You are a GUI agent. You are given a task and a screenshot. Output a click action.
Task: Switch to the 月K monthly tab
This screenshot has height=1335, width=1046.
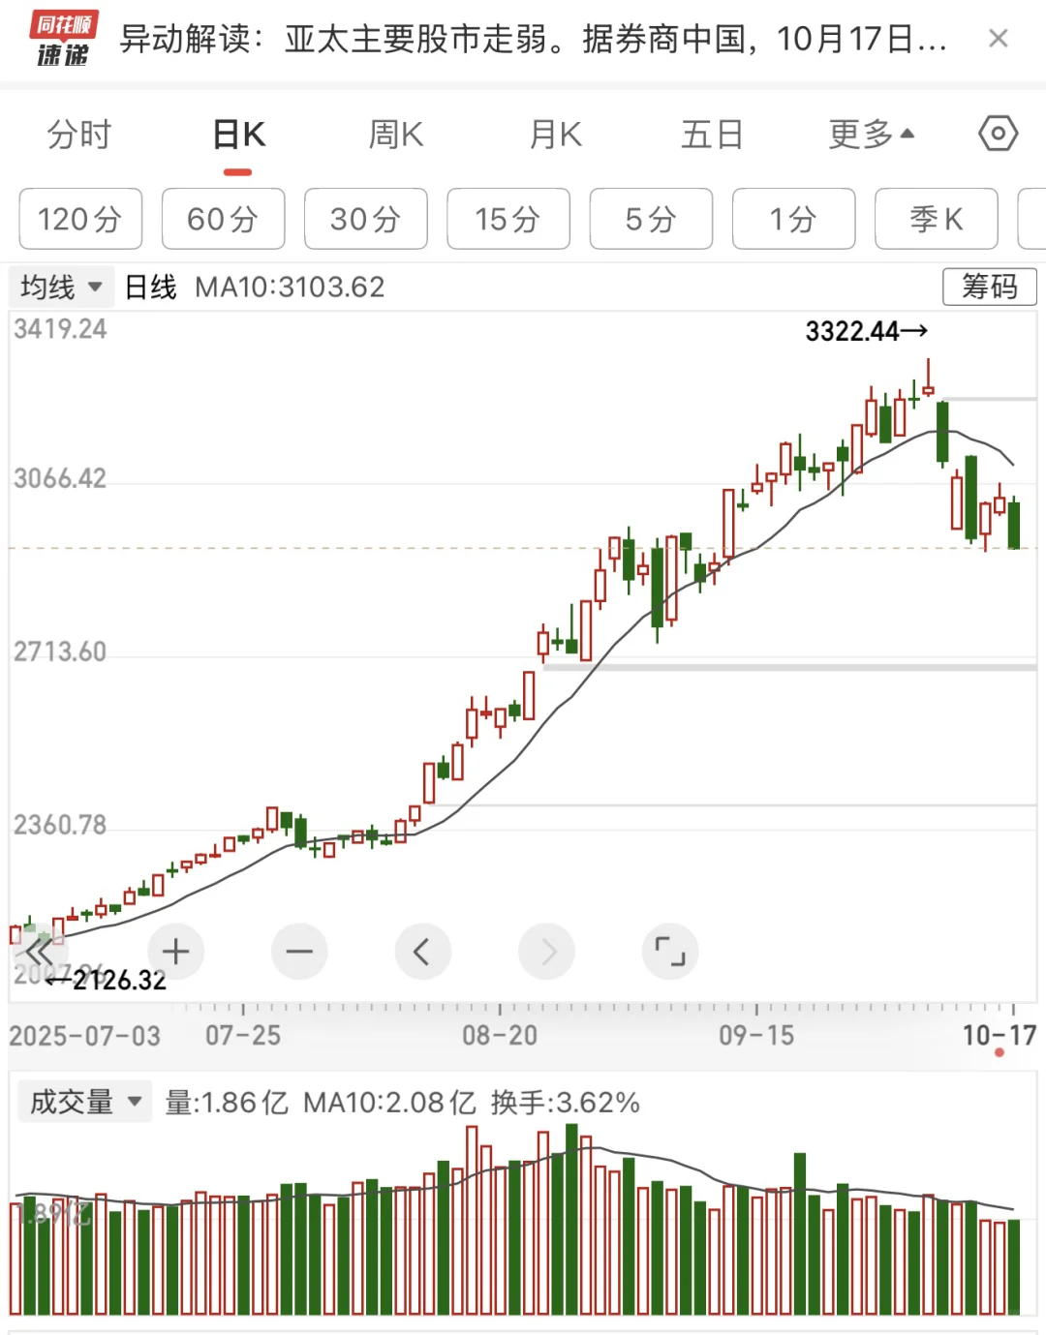[553, 135]
